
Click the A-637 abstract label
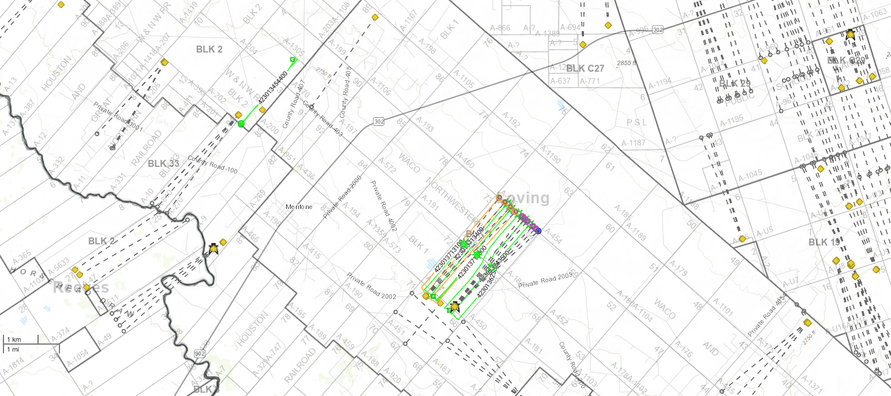click(x=560, y=81)
